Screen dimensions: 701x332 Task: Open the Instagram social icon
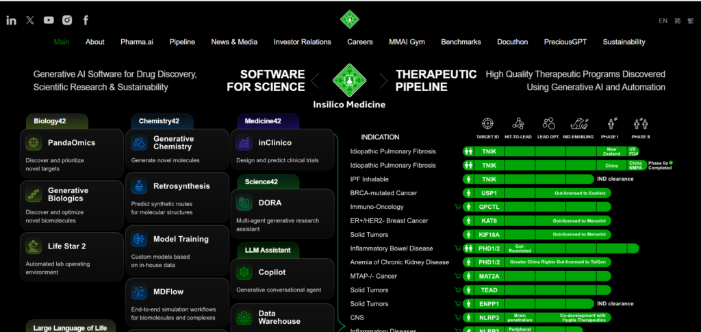click(67, 20)
